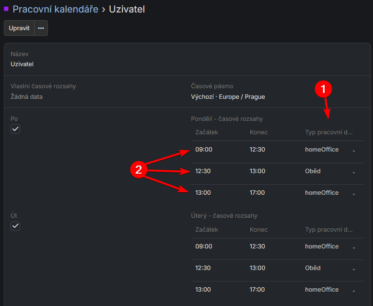
Task: Click the purple square icon before Pracovní kalendáře
Action: [6, 9]
